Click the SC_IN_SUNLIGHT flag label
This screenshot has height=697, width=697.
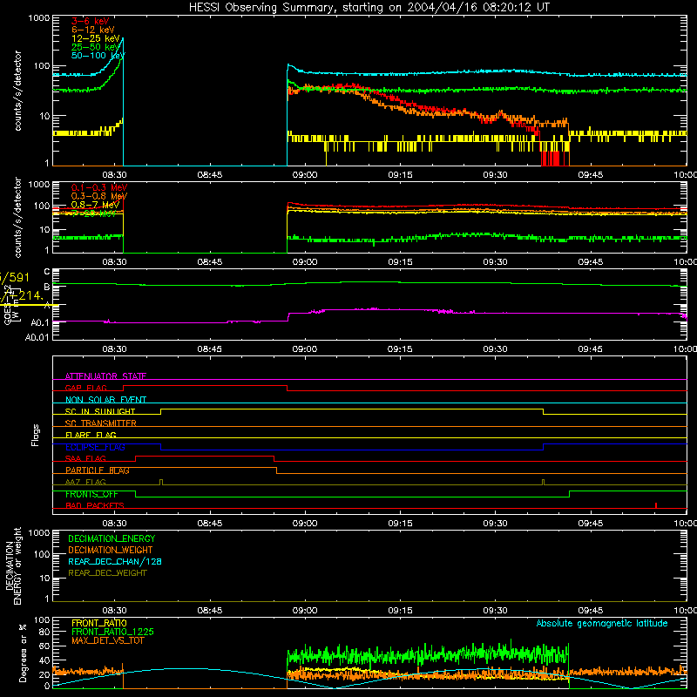(100, 411)
